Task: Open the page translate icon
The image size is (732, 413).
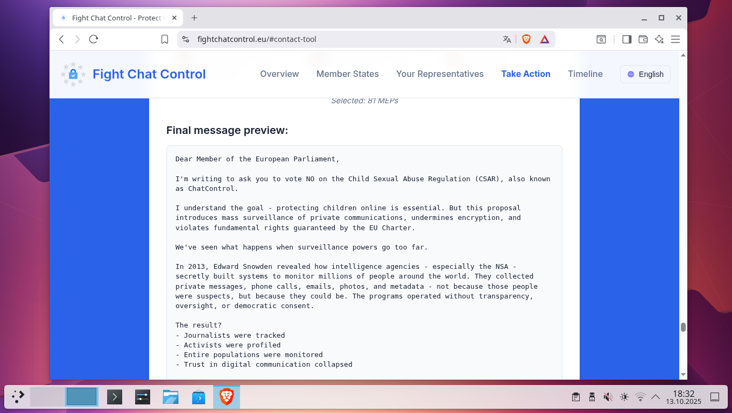Action: (506, 39)
